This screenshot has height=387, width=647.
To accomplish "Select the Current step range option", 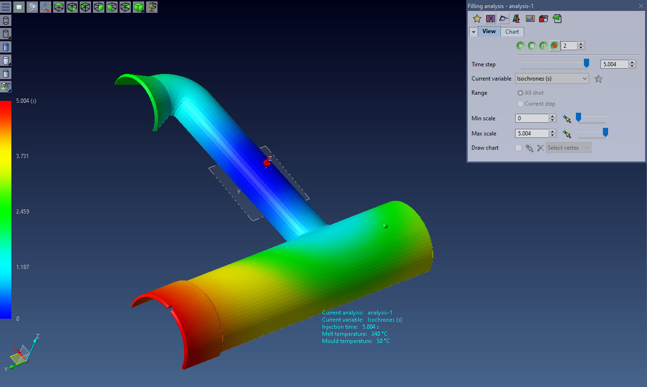I will pyautogui.click(x=520, y=104).
